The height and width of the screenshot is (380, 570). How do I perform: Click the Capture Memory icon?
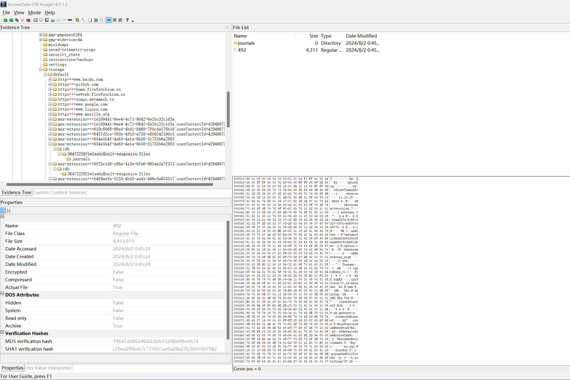click(70, 20)
